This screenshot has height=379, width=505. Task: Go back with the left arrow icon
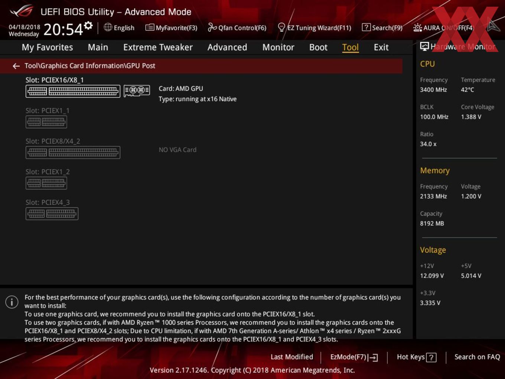point(16,66)
